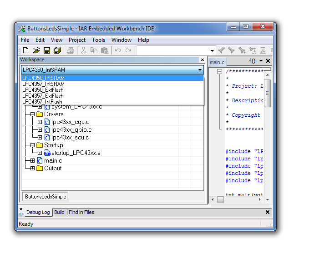
Task: Click the Go To line icon
Action: click(263, 50)
